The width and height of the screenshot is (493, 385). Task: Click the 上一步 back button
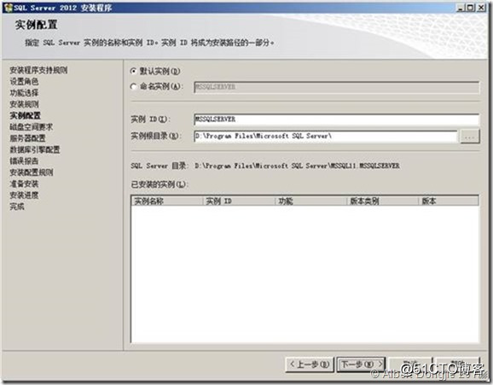pyautogui.click(x=310, y=365)
